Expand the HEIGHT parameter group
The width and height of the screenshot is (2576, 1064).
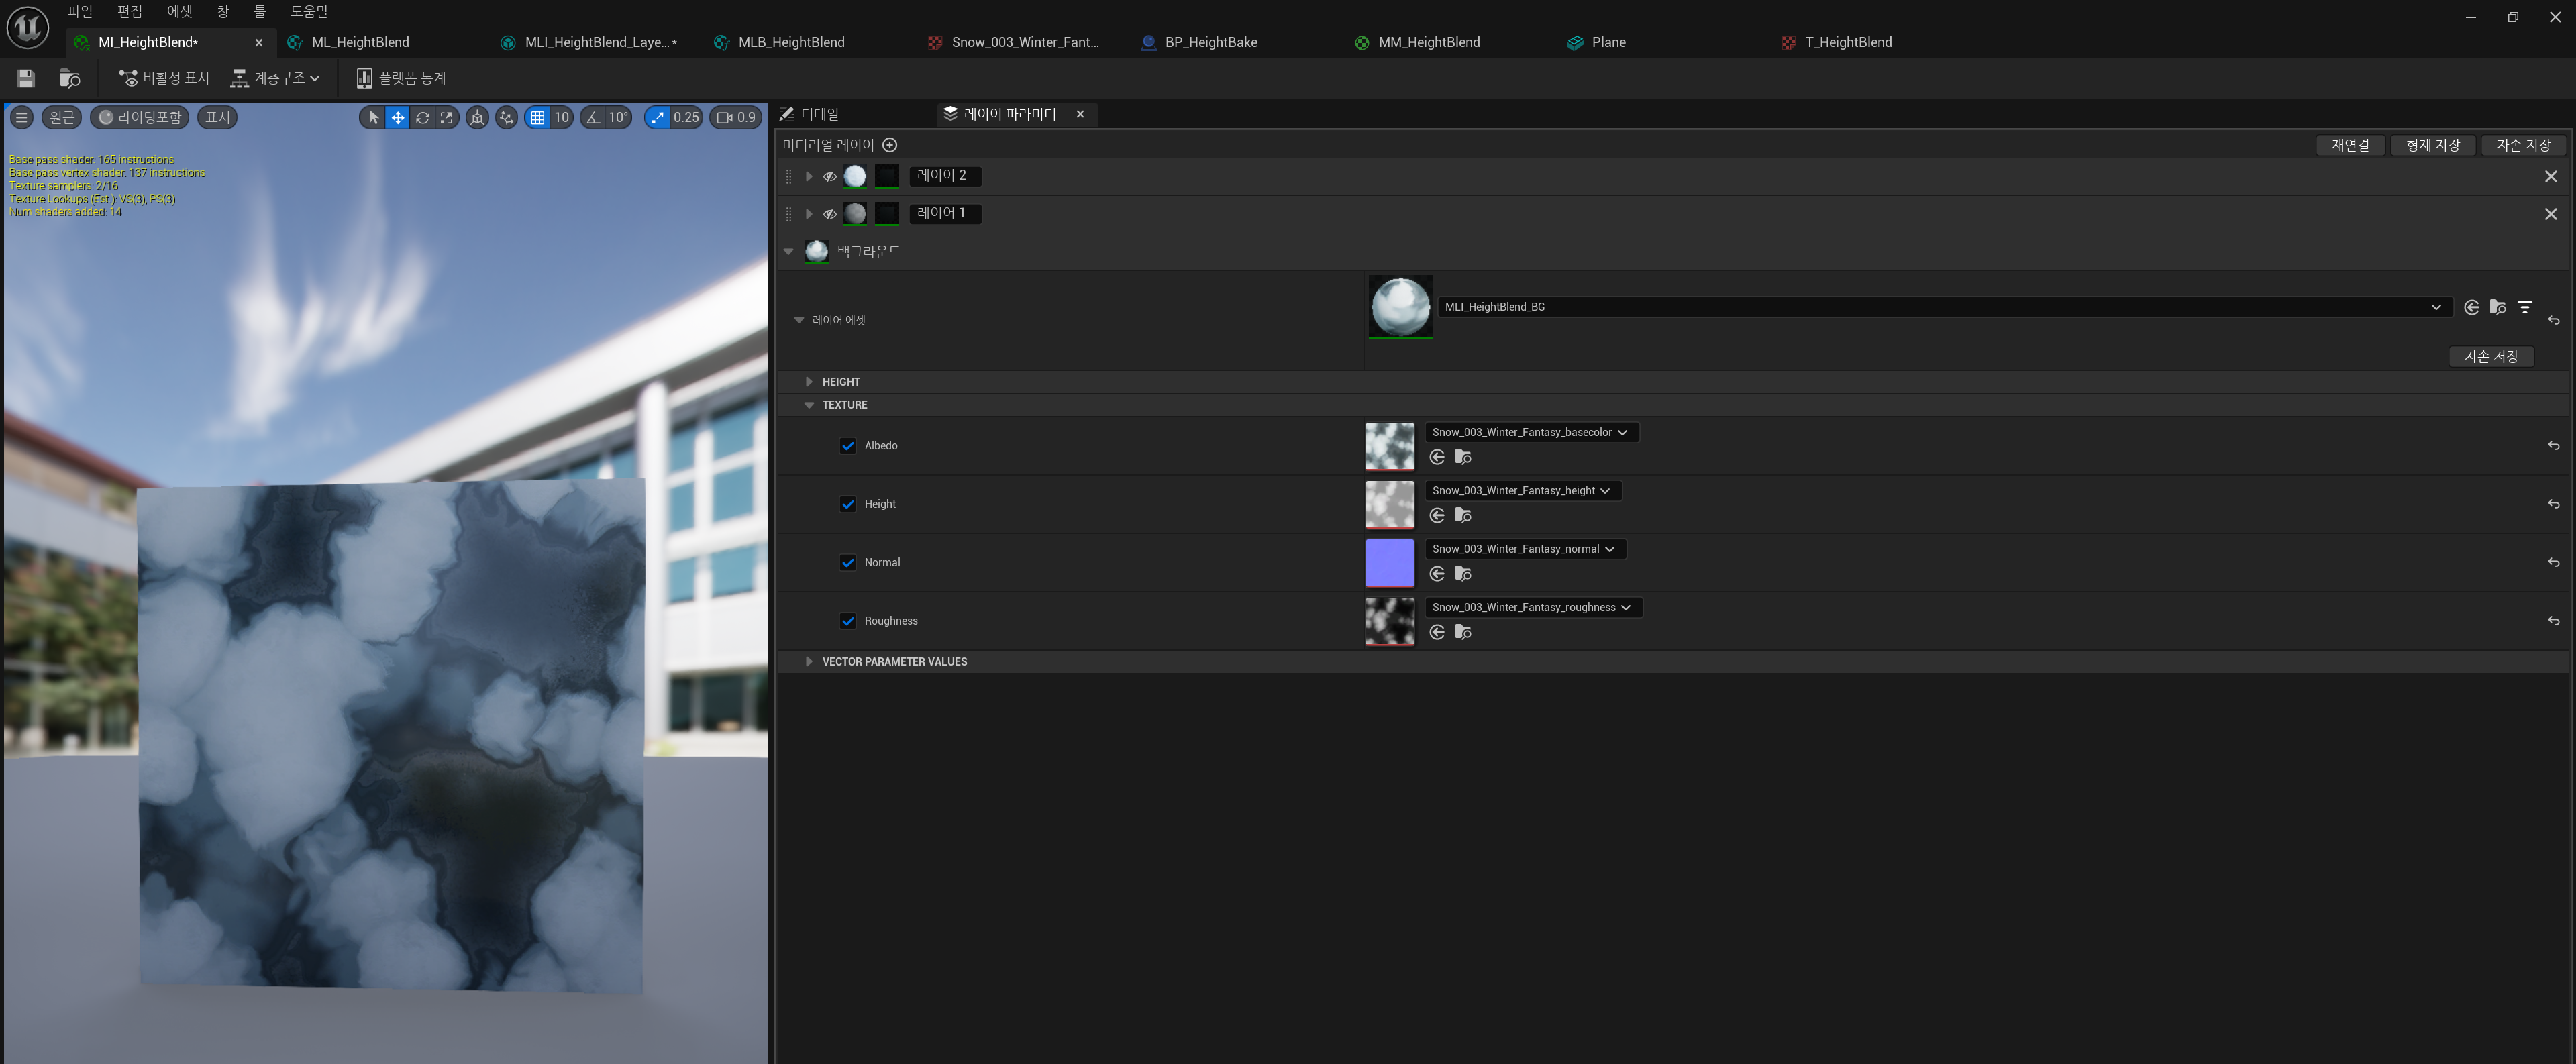coord(809,382)
